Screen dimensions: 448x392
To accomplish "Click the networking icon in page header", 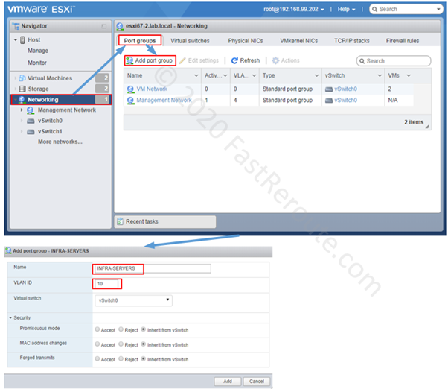I will (x=120, y=26).
